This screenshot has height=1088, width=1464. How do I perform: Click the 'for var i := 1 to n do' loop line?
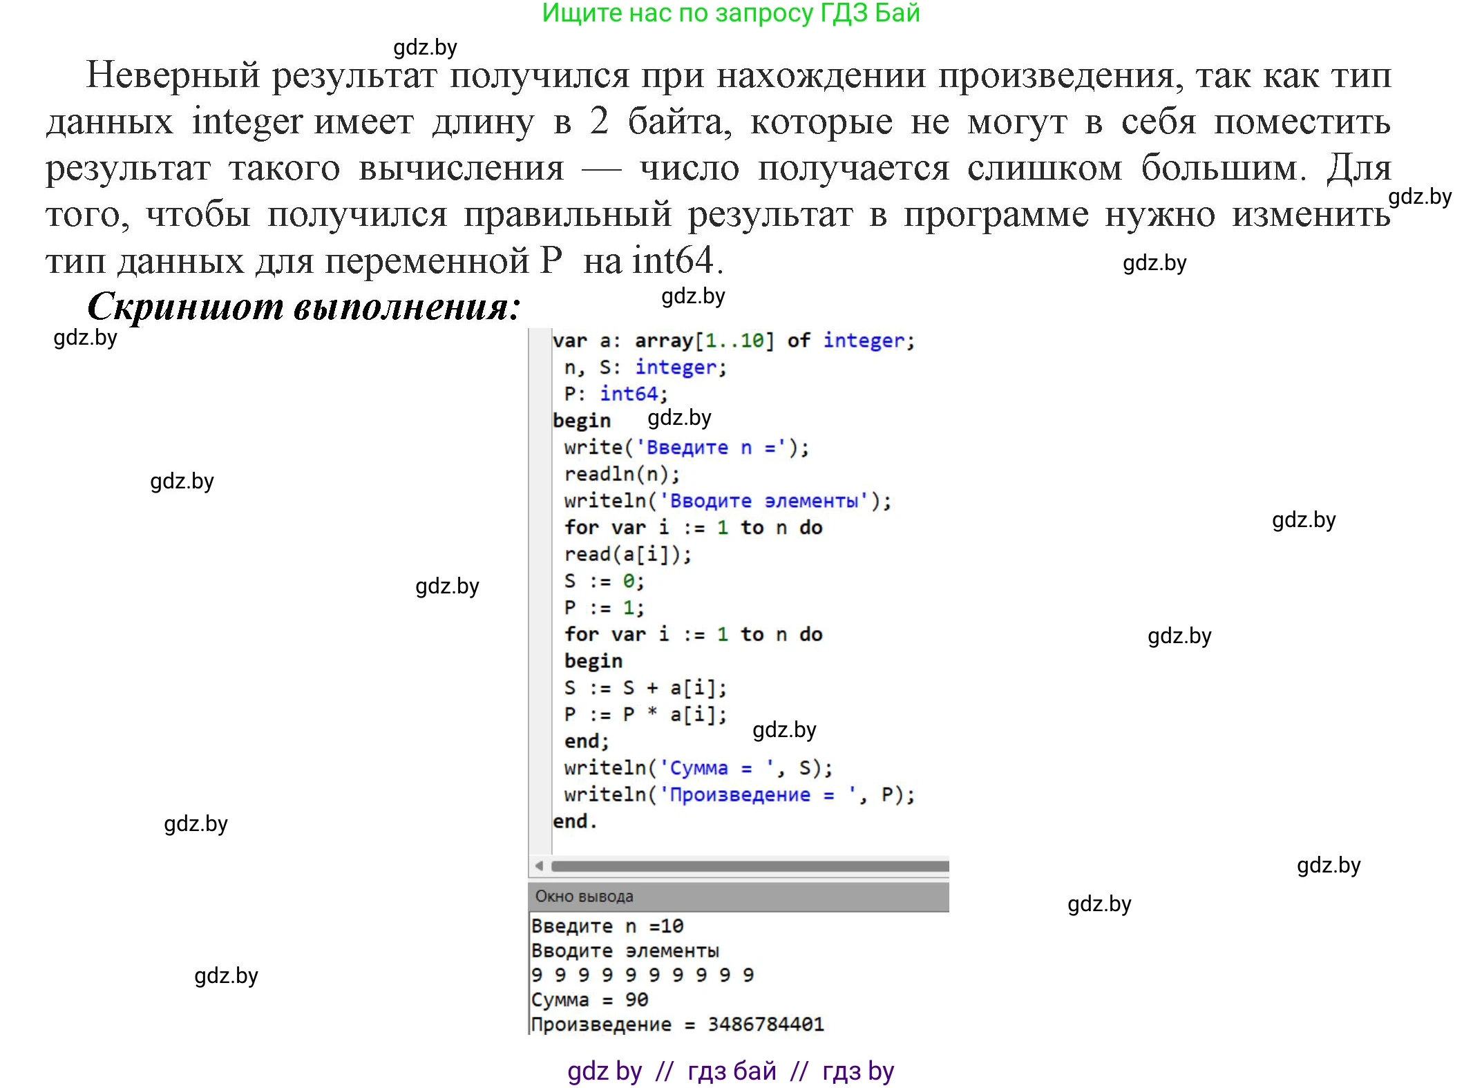click(x=691, y=526)
